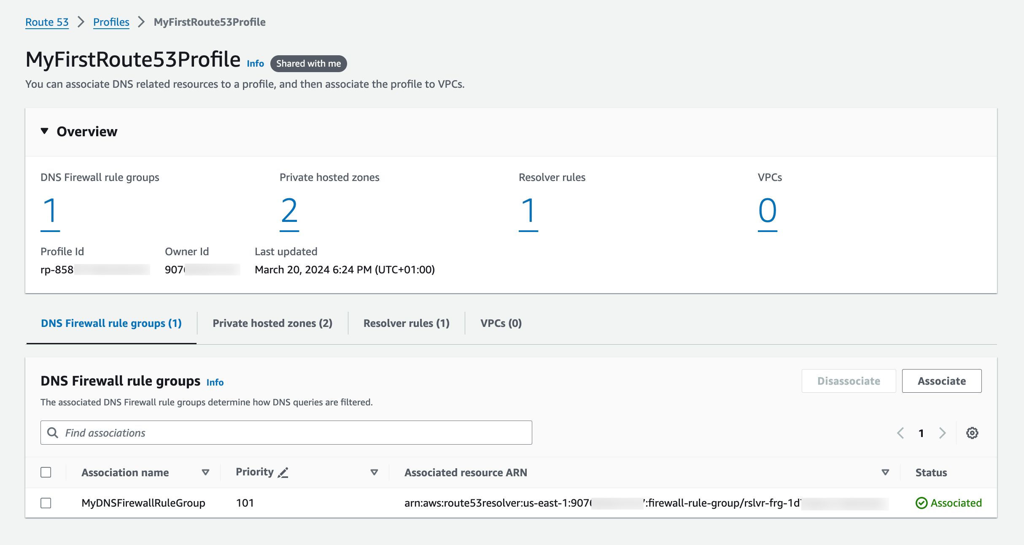Open table preferences gear icon
The width and height of the screenshot is (1024, 545).
972,433
